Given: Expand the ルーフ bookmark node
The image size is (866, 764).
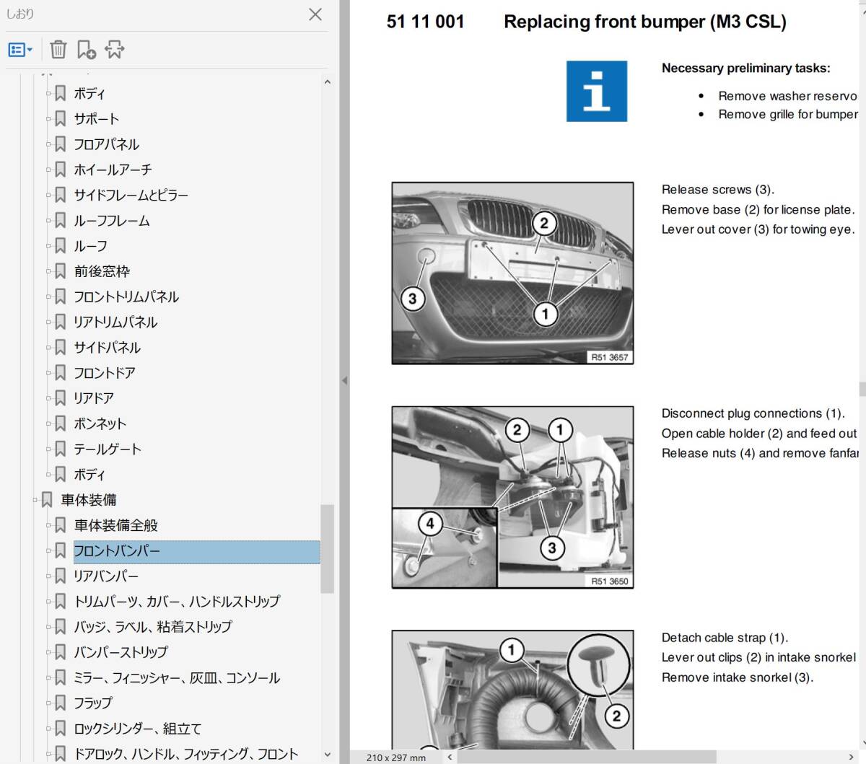Looking at the screenshot, I should pos(48,246).
